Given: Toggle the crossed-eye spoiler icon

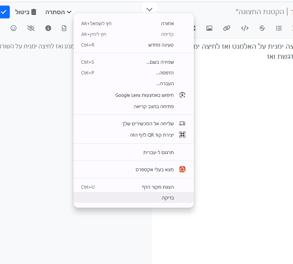Looking at the screenshot, I should pyautogui.click(x=31, y=28).
